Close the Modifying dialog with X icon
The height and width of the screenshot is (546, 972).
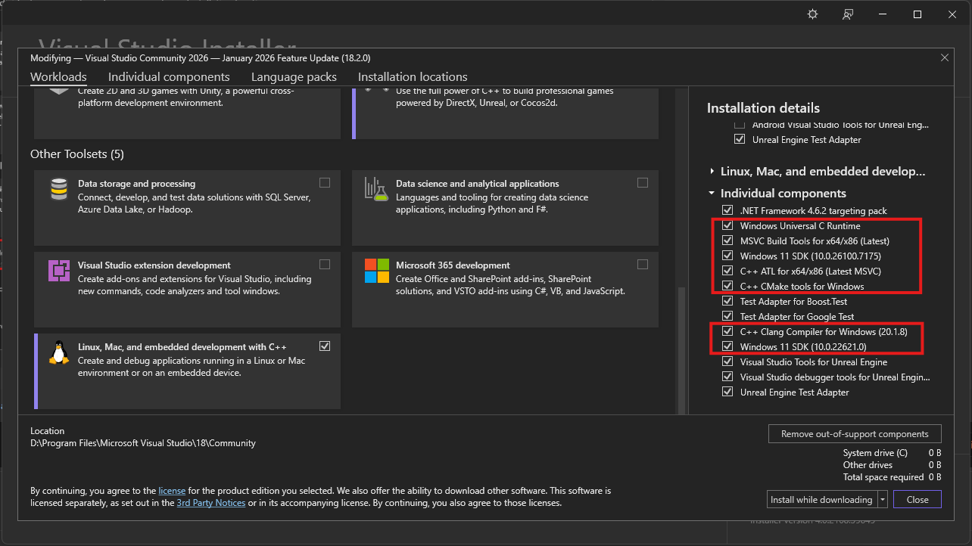(x=944, y=57)
